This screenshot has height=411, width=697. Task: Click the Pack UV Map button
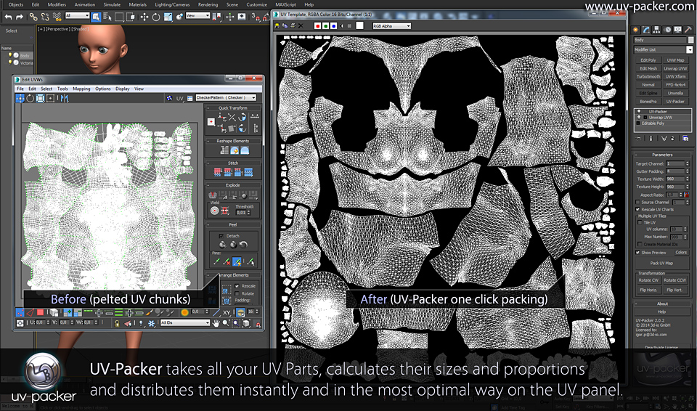661,262
